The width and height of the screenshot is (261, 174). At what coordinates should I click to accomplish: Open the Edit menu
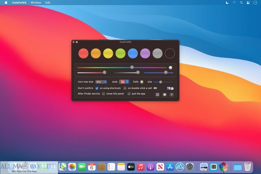pyautogui.click(x=48, y=3)
